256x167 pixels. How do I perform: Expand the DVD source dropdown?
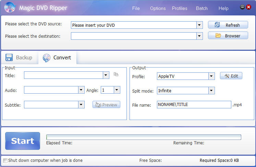click(199, 25)
